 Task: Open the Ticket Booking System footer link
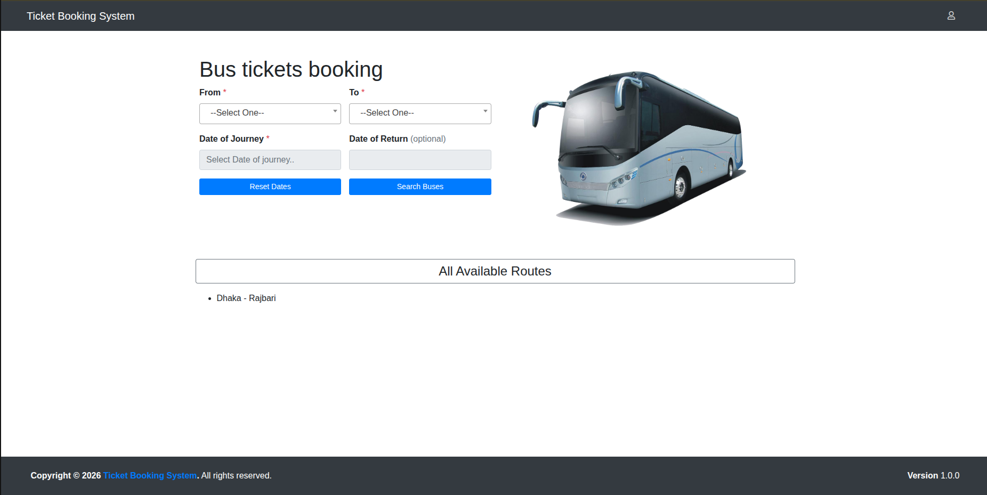click(149, 475)
